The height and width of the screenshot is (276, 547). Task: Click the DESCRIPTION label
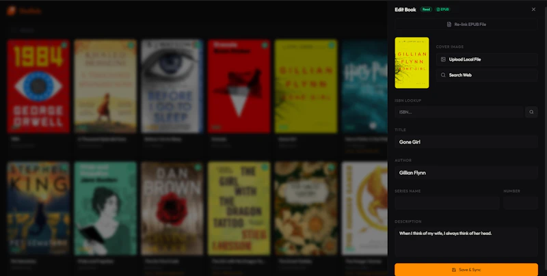pos(408,221)
